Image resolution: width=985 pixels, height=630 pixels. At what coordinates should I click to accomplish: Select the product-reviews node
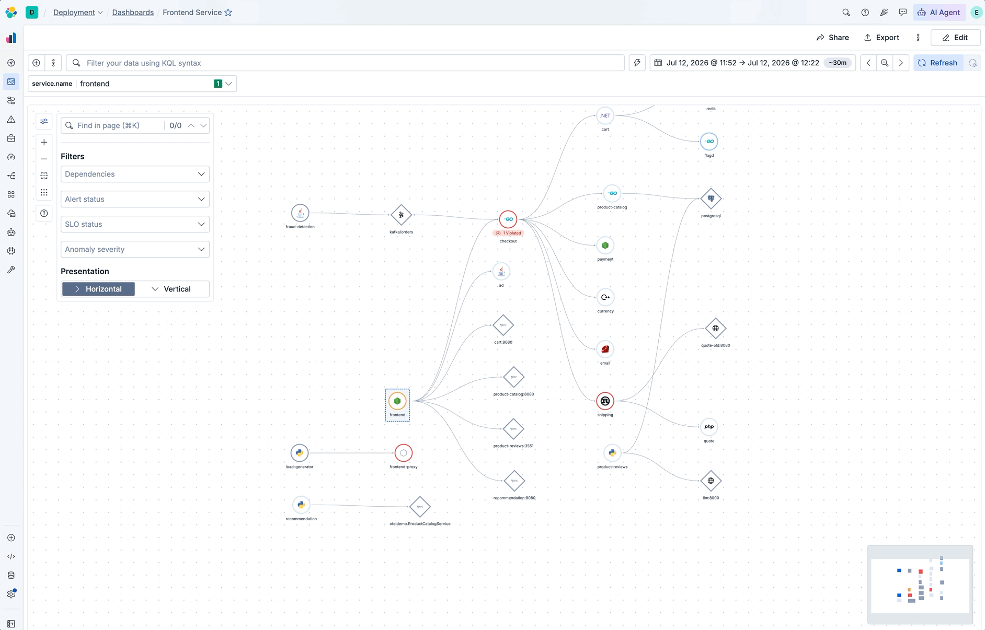612,453
